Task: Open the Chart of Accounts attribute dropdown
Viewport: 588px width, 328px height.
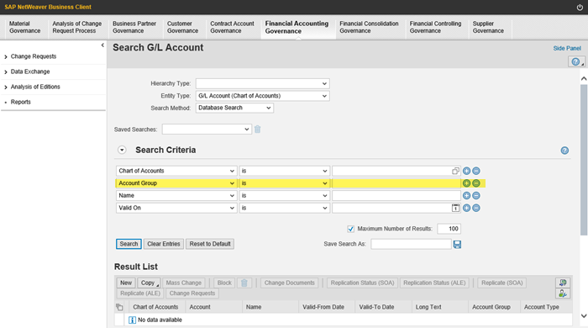Action: click(x=232, y=171)
